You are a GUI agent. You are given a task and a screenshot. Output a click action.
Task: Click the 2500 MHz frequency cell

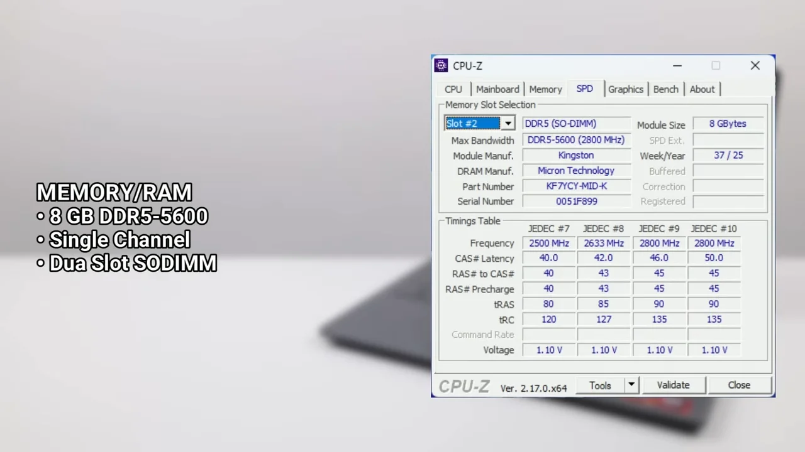(x=548, y=243)
